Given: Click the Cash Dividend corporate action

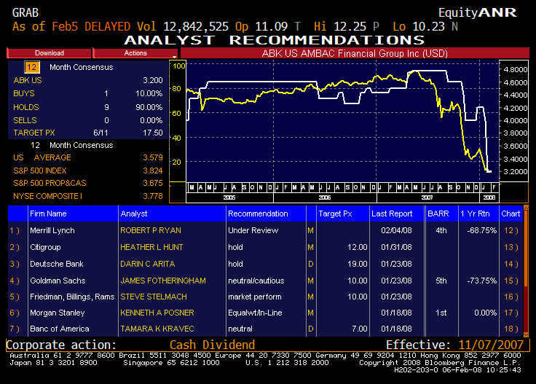Looking at the screenshot, I should click(212, 345).
